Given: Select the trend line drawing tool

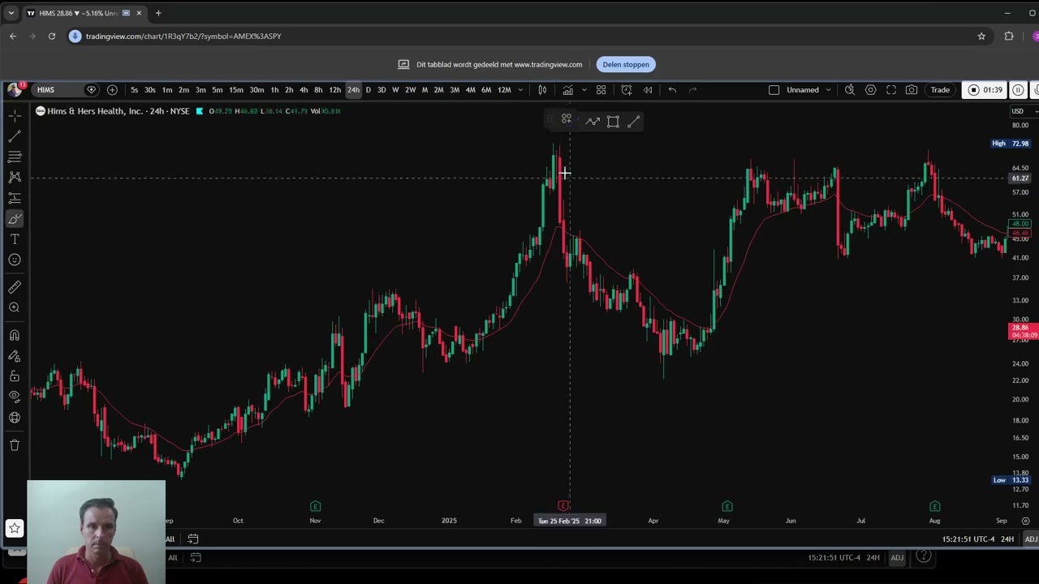Looking at the screenshot, I should 15,136.
